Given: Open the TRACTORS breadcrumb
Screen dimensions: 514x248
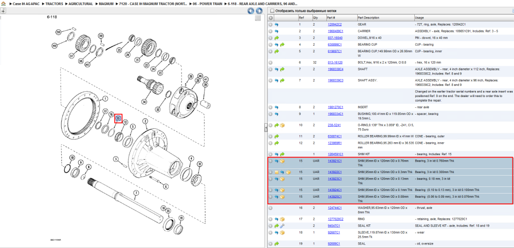Looking at the screenshot, I should pyautogui.click(x=54, y=4).
